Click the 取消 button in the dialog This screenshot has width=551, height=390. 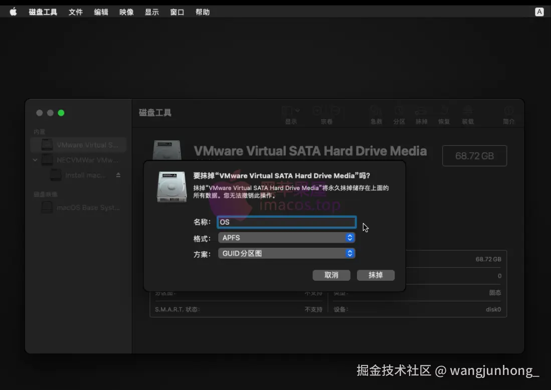pos(331,275)
